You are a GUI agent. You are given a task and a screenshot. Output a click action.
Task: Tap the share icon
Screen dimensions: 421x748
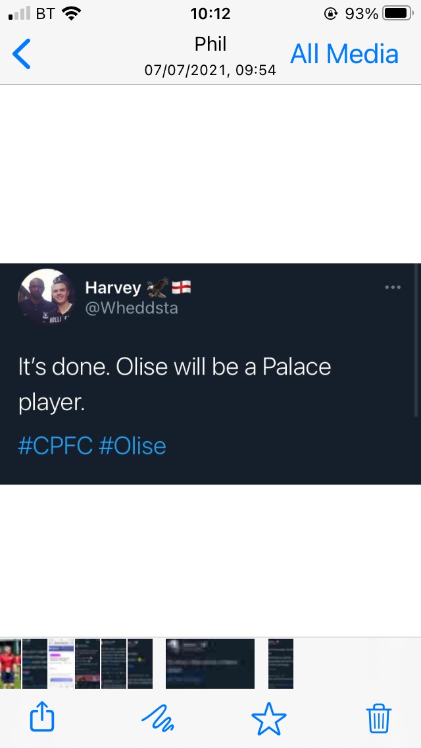42,716
